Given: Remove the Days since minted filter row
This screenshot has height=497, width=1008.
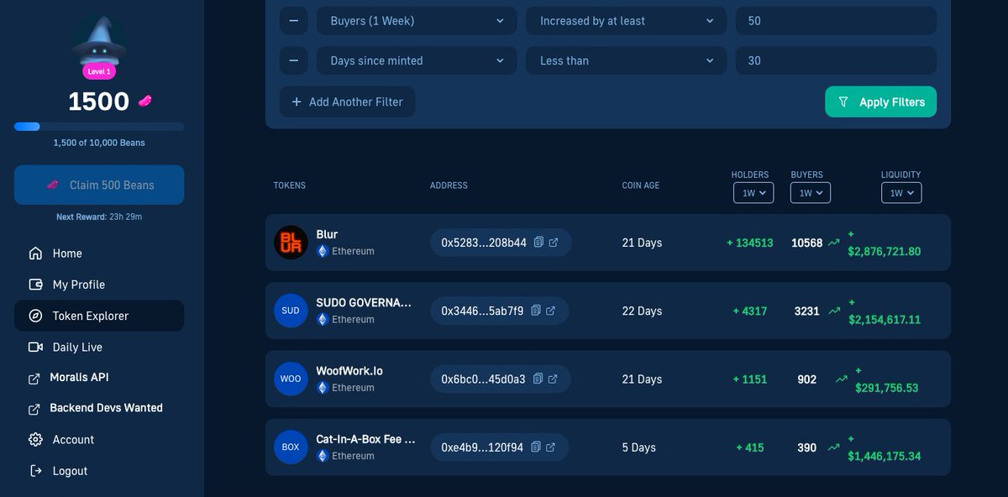Looking at the screenshot, I should (293, 60).
